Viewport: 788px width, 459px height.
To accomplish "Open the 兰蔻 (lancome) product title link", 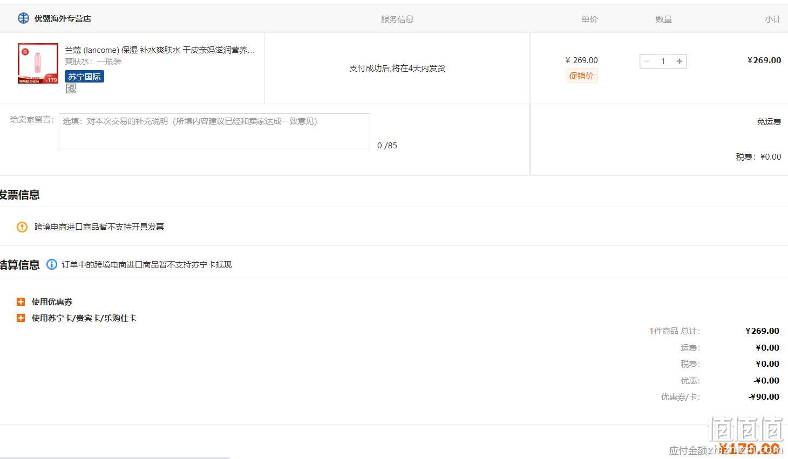I will [x=160, y=50].
